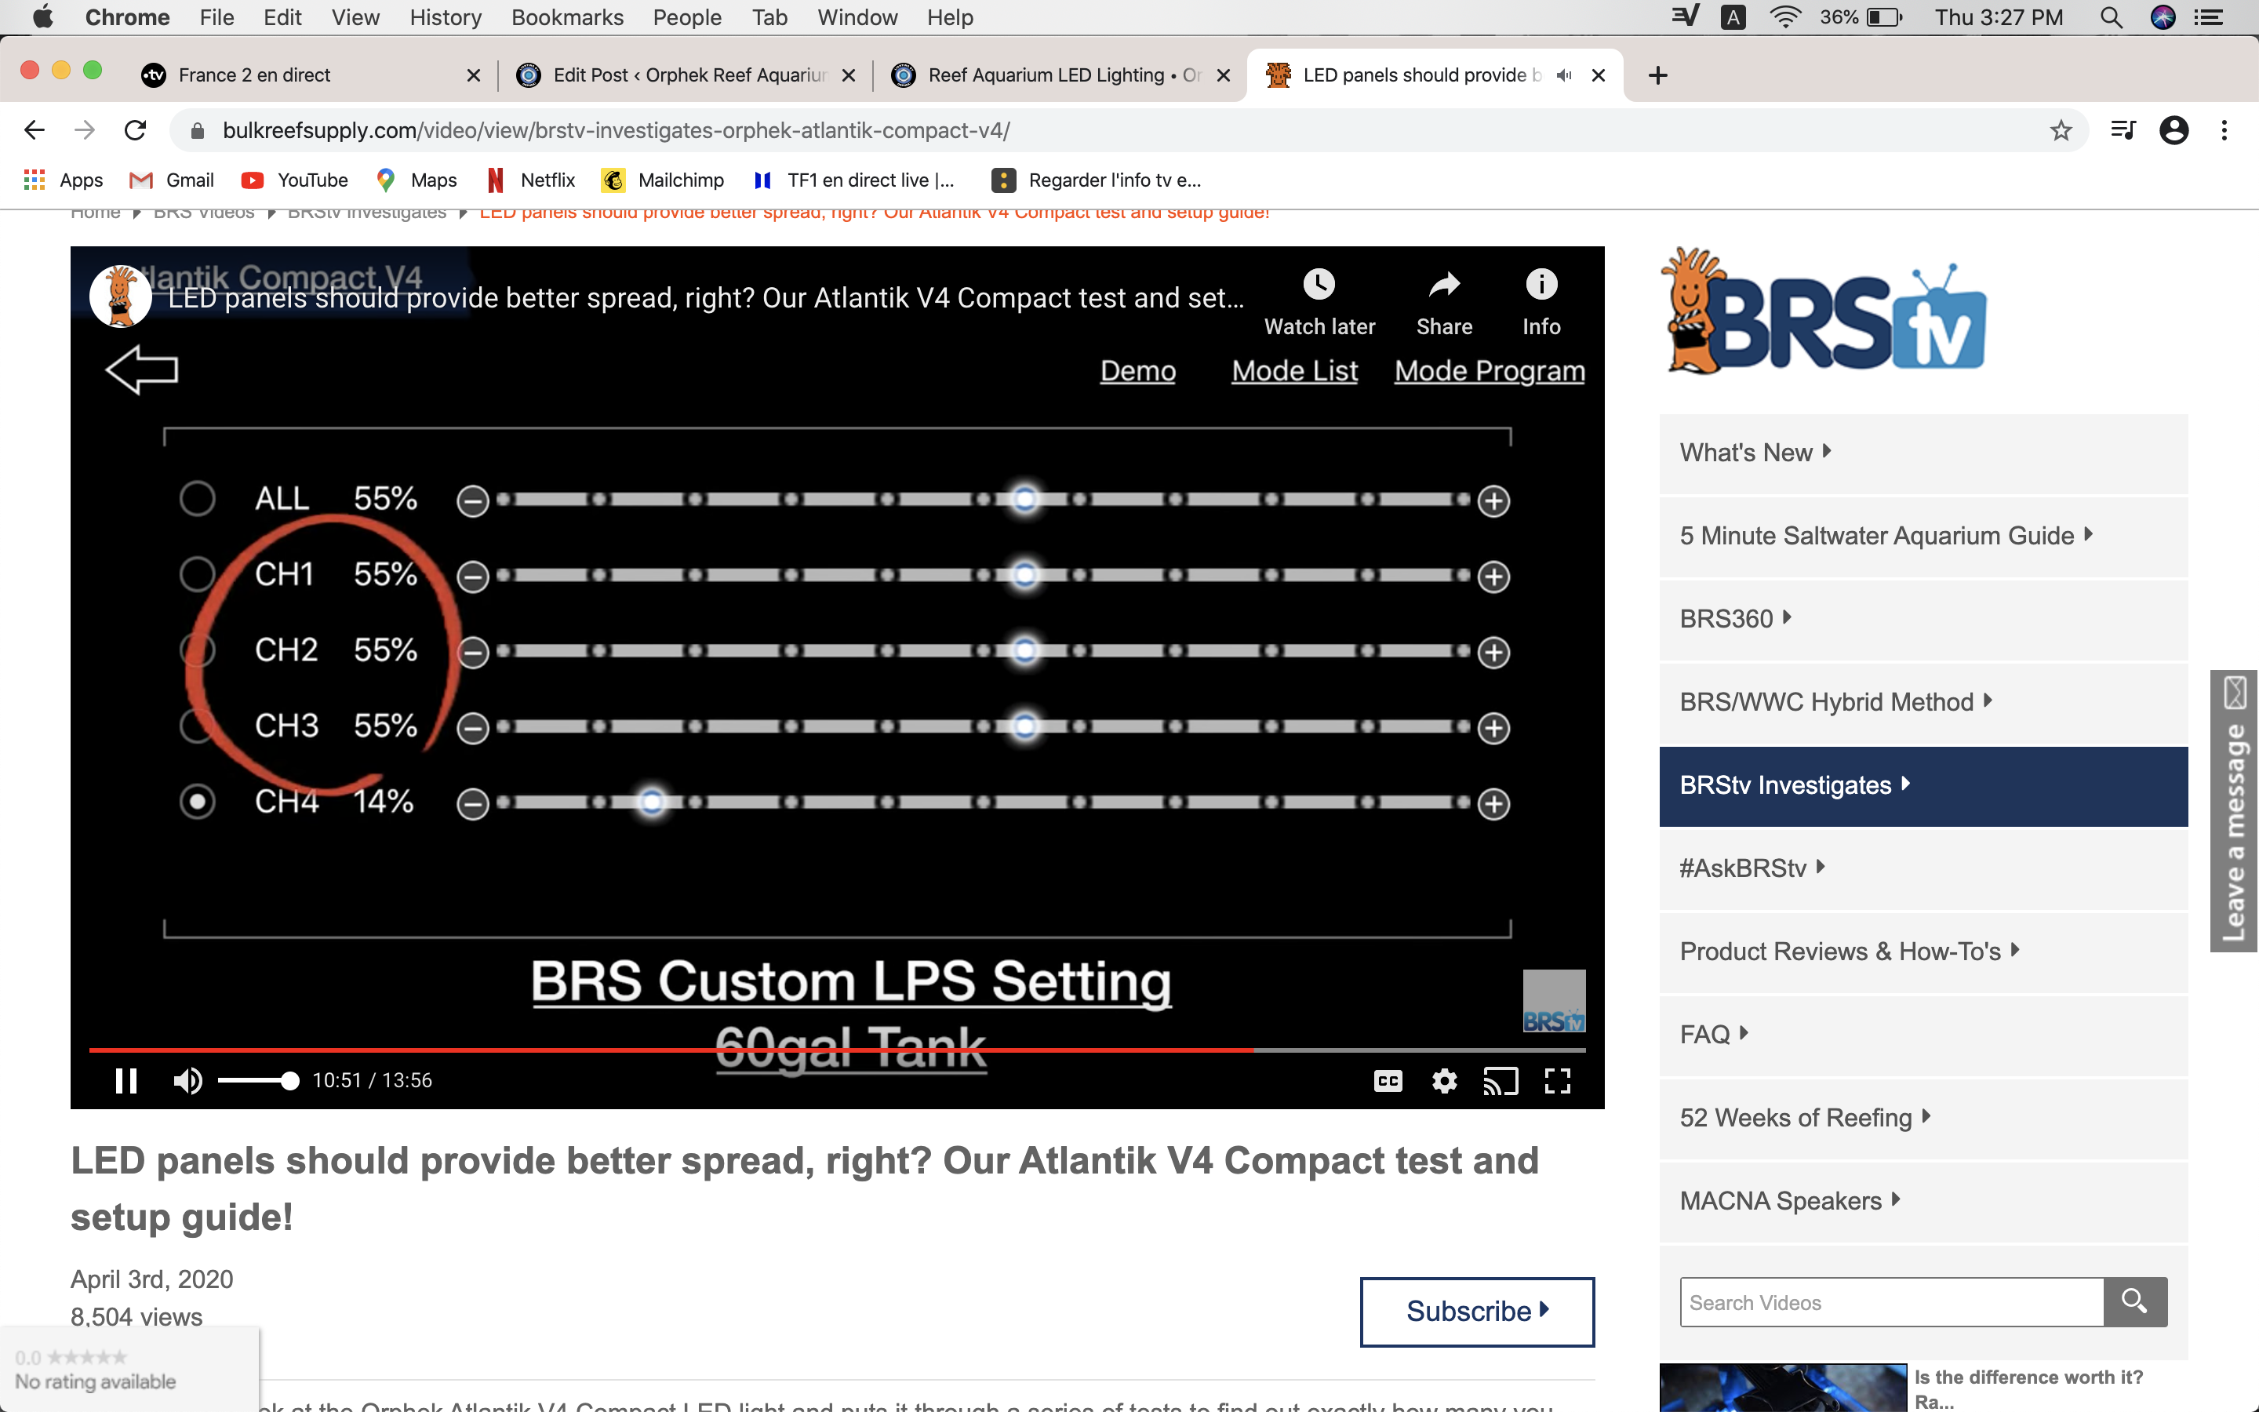The image size is (2259, 1412).
Task: Expand 5 Minute Saltwater Aquarium Guide
Action: coord(1923,536)
